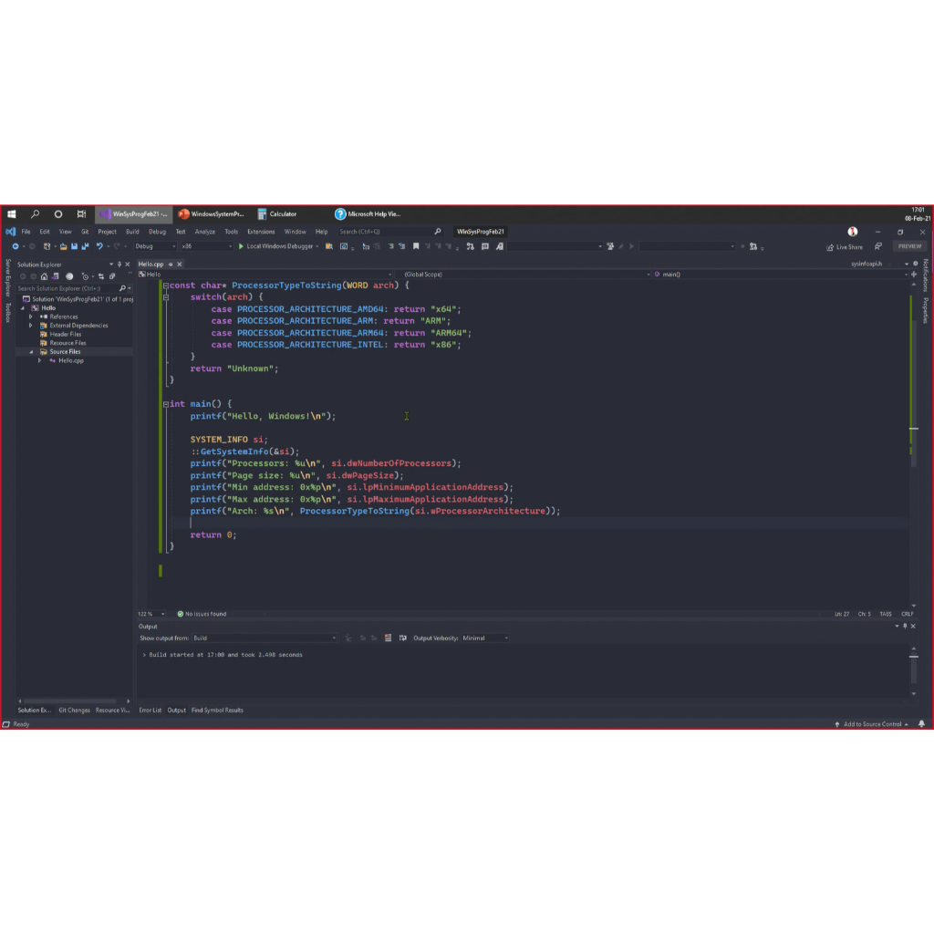The width and height of the screenshot is (934, 934).
Task: Click the Collapse All icon in Solution Explorer
Action: pyautogui.click(x=112, y=276)
